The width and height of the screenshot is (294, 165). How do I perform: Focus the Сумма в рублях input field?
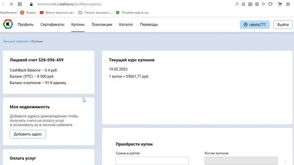(152, 161)
